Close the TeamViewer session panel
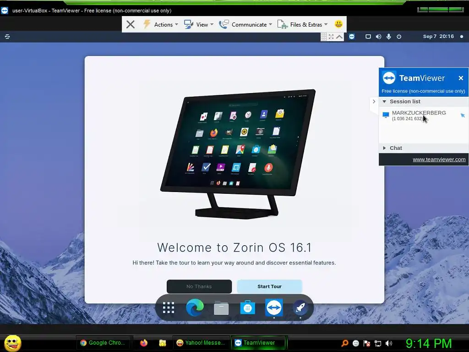The image size is (469, 352). tap(461, 78)
